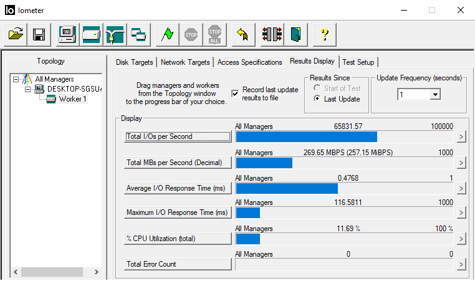The width and height of the screenshot is (475, 281).
Task: Stop the current test
Action: pos(191,34)
